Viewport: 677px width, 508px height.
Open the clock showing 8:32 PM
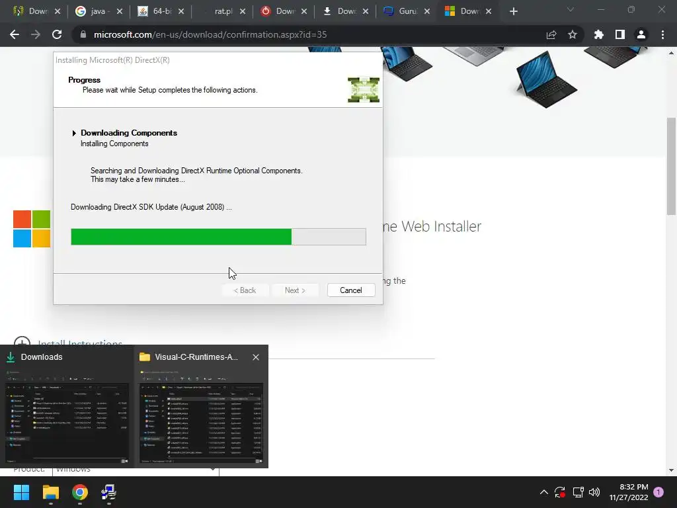(x=629, y=492)
